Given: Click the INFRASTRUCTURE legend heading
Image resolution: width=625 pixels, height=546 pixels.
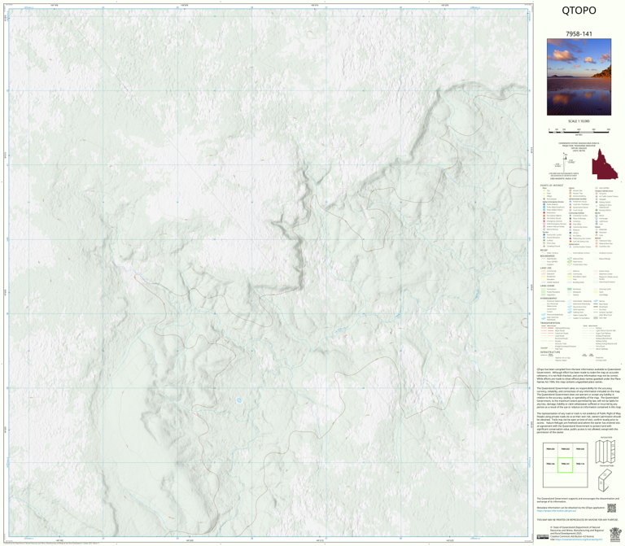Looking at the screenshot, I should coord(549,352).
